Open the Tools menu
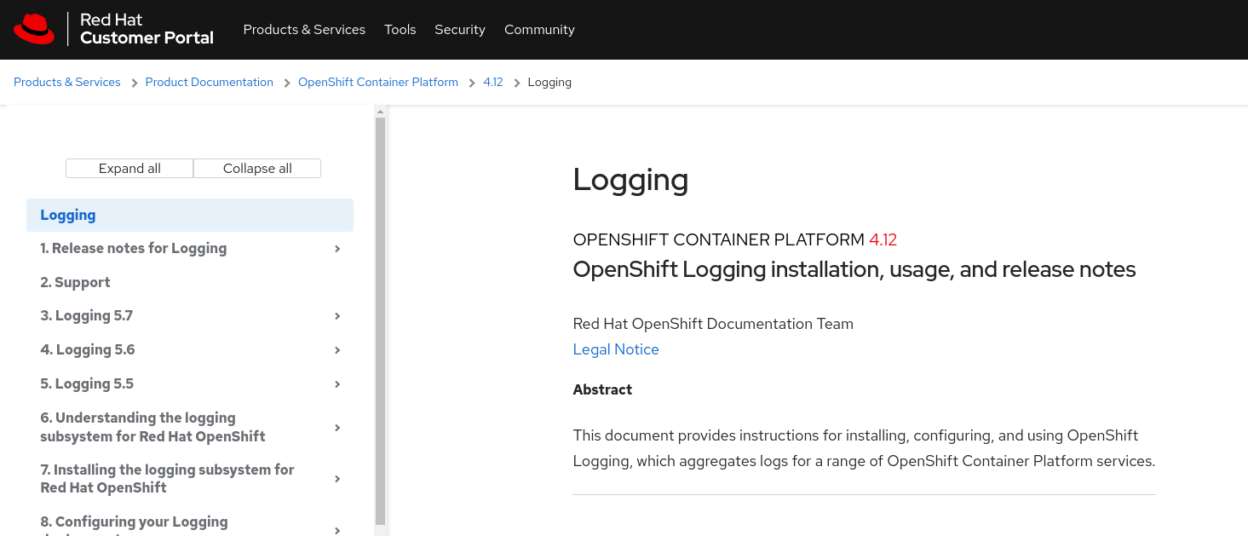Viewport: 1248px width, 536px height. pyautogui.click(x=400, y=30)
